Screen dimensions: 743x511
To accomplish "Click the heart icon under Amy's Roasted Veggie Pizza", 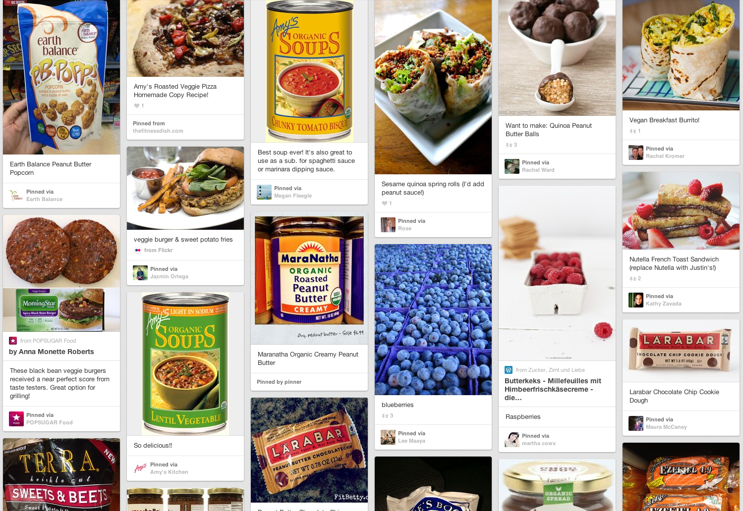I will pos(137,105).
